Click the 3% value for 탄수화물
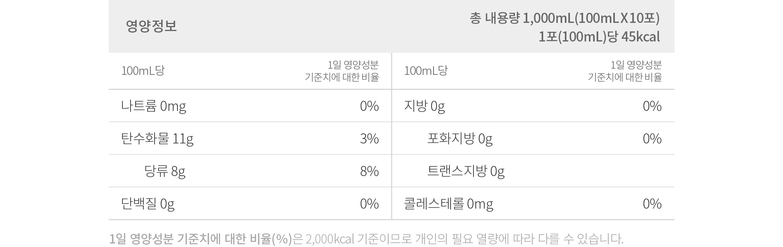The height and width of the screenshot is (247, 783). pos(369,138)
